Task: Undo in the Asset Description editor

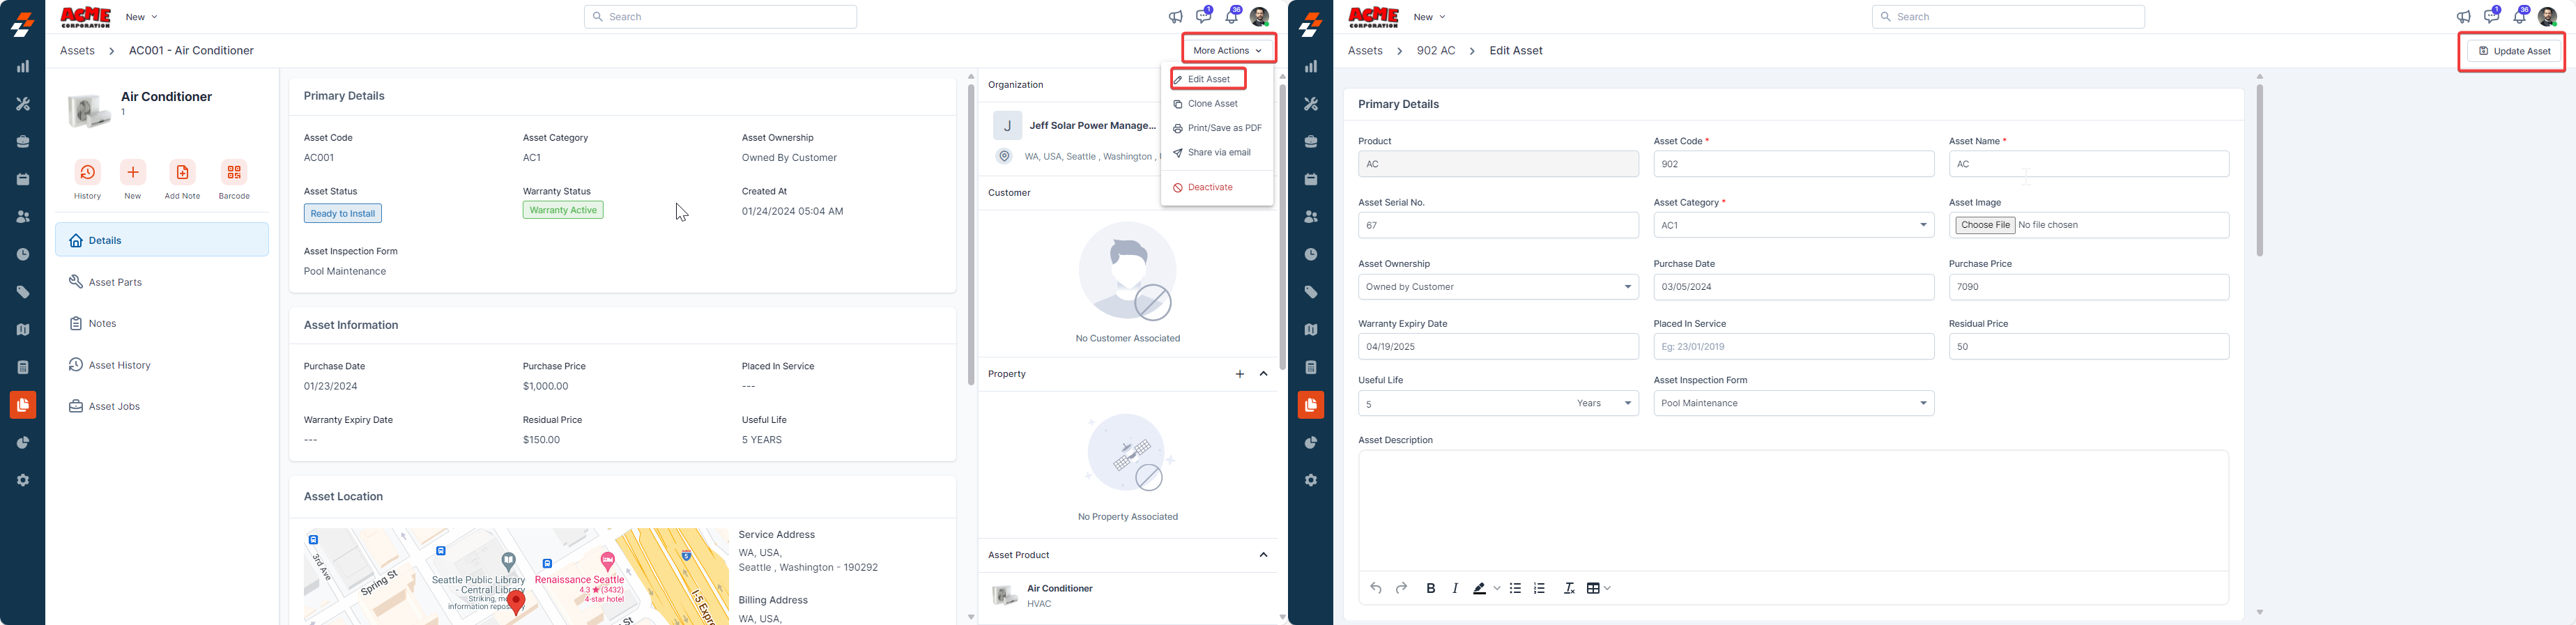Action: pyautogui.click(x=1376, y=588)
